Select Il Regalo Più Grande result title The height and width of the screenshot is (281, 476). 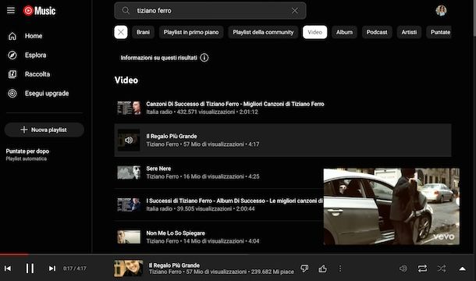[x=172, y=137]
